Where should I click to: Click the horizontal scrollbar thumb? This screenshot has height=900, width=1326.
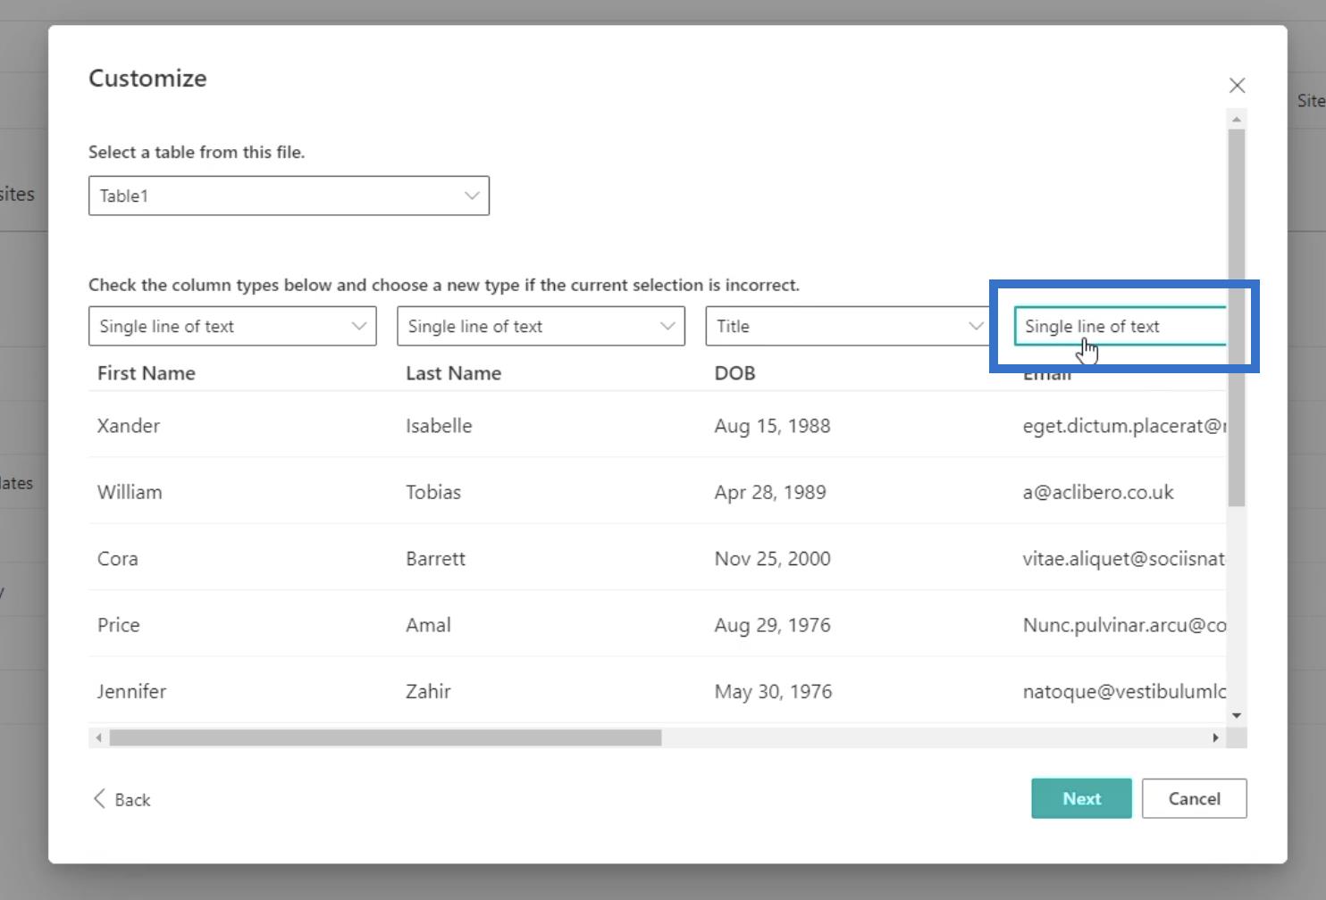point(384,737)
